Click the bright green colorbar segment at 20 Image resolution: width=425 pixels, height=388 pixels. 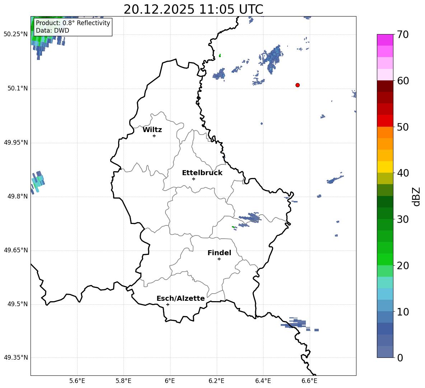coord(385,259)
